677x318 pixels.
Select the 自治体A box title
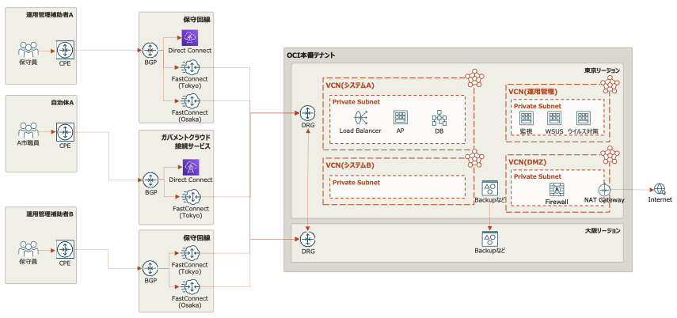click(x=63, y=103)
